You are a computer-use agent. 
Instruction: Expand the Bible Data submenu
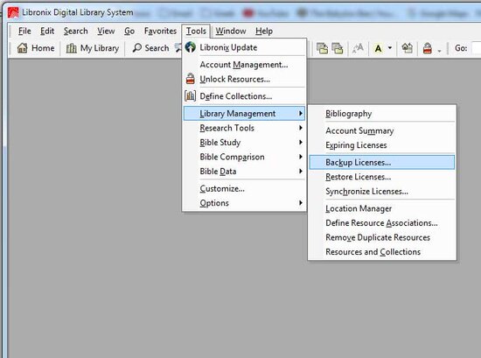[x=245, y=171]
